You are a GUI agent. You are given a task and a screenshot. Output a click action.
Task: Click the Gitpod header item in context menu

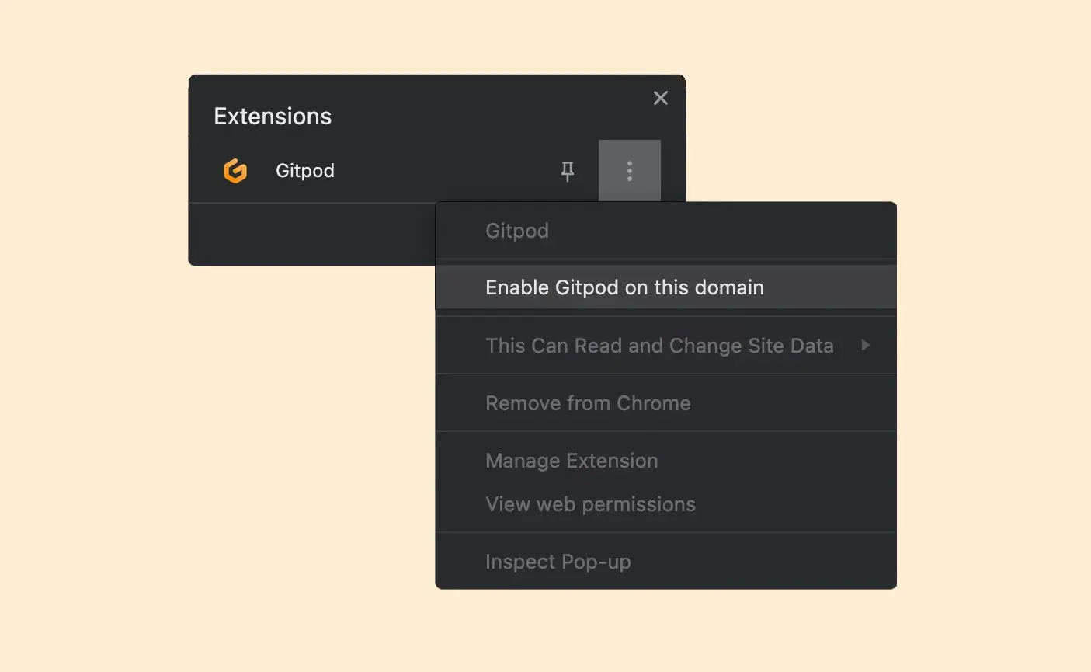tap(665, 231)
